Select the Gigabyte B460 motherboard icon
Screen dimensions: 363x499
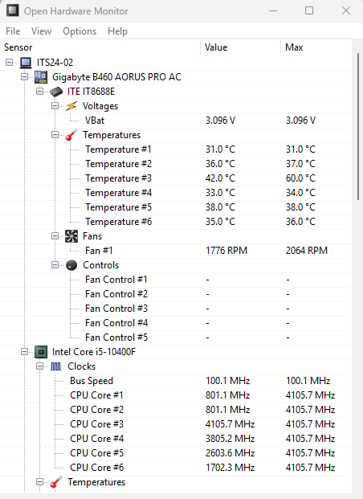pyautogui.click(x=41, y=77)
